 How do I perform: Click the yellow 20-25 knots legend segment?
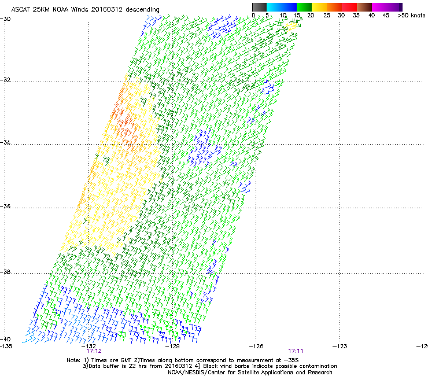tap(319, 7)
